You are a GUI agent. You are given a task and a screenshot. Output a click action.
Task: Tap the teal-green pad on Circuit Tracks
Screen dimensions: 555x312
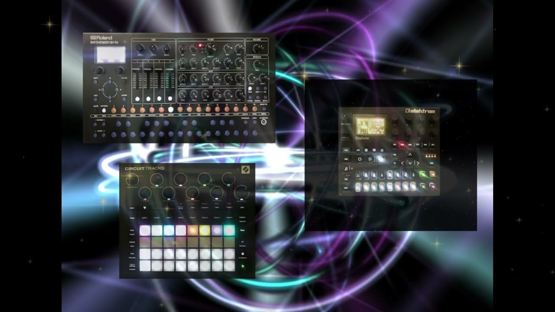coord(229,231)
